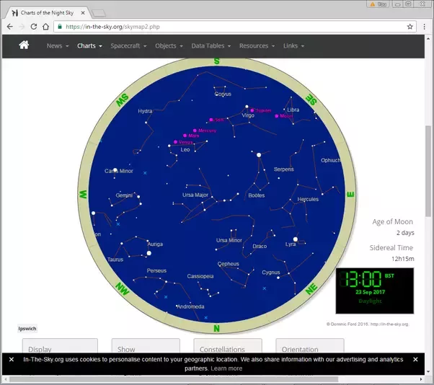Dismiss the cookie banner with the right X
This screenshot has width=434, height=385.
pos(415,359)
